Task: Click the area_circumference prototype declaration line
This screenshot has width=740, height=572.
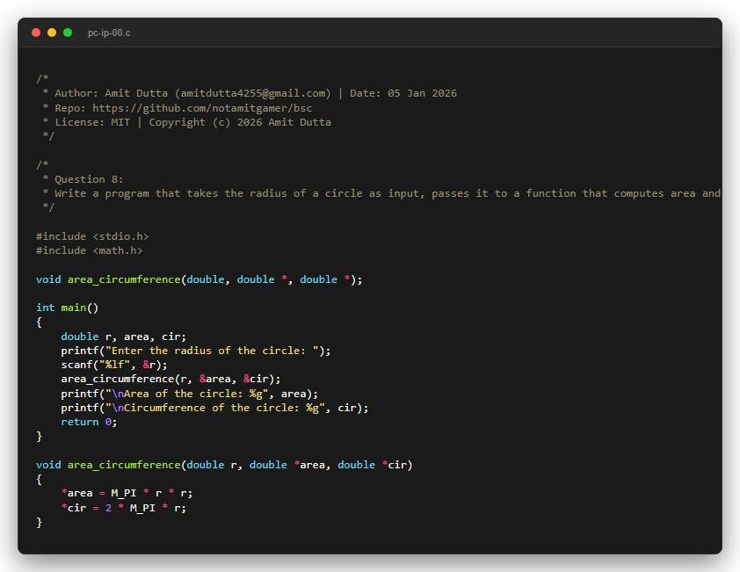Action: point(200,279)
